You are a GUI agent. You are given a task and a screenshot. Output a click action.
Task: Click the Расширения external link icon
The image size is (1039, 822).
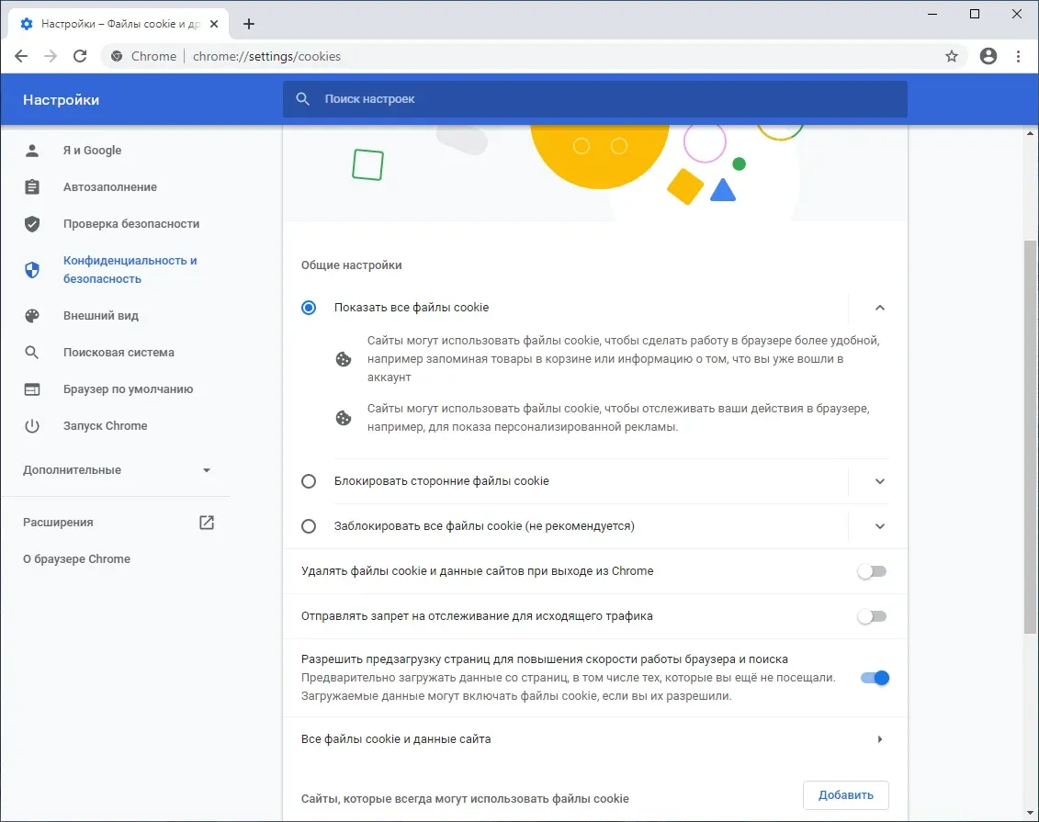(207, 522)
